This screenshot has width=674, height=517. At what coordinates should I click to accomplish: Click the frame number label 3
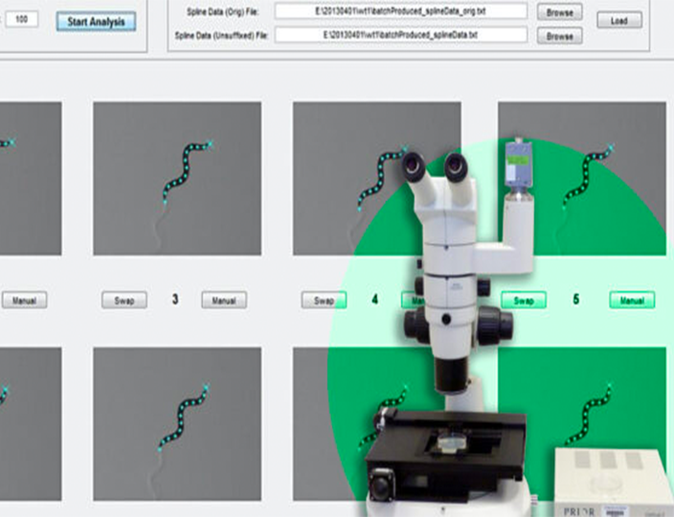[175, 299]
